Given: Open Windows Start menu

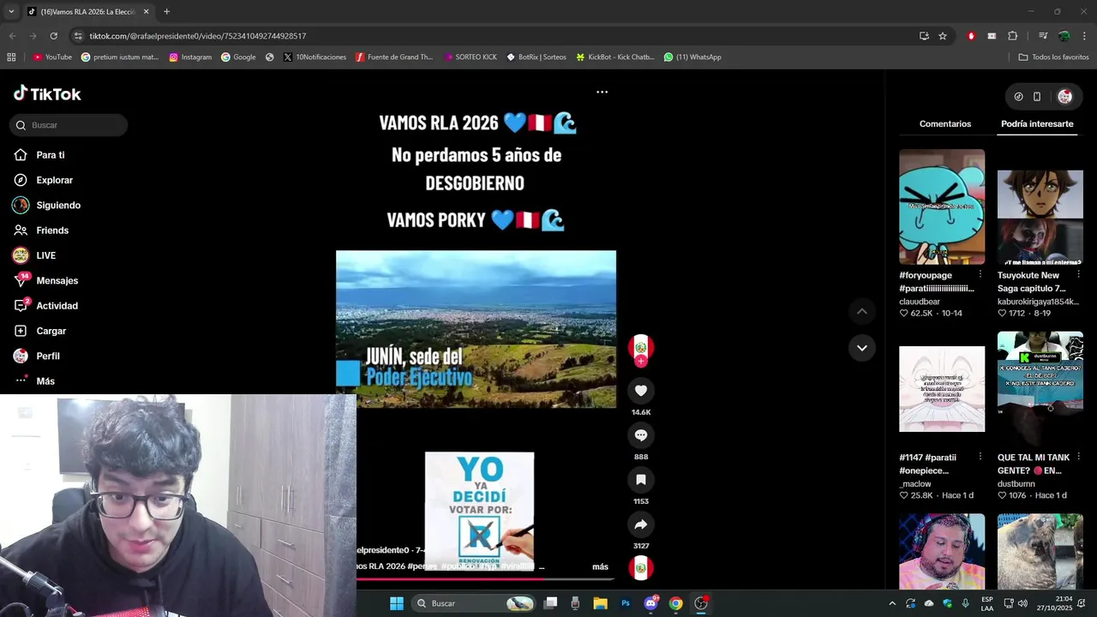Looking at the screenshot, I should pyautogui.click(x=396, y=603).
